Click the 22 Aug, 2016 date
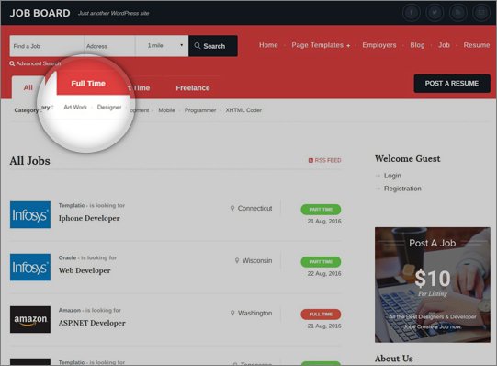The width and height of the screenshot is (497, 366). point(324,273)
